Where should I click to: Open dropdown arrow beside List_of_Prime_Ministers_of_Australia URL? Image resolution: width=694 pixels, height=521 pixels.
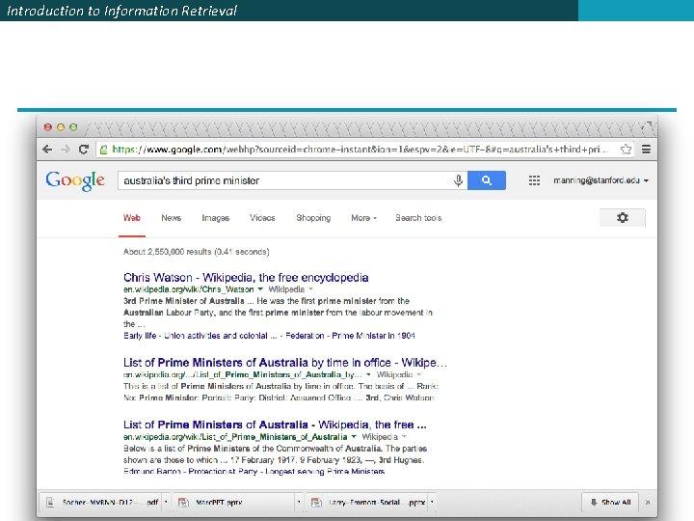pyautogui.click(x=354, y=436)
